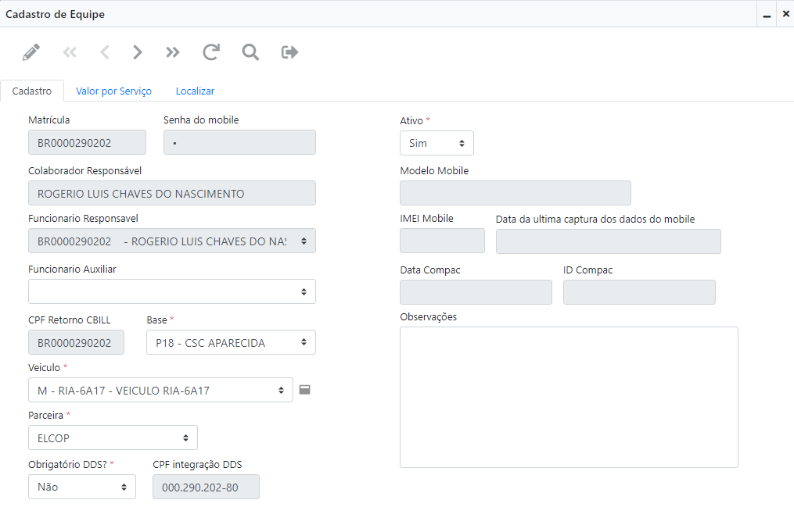
Task: Click the refresh icon in toolbar
Action: [x=211, y=52]
